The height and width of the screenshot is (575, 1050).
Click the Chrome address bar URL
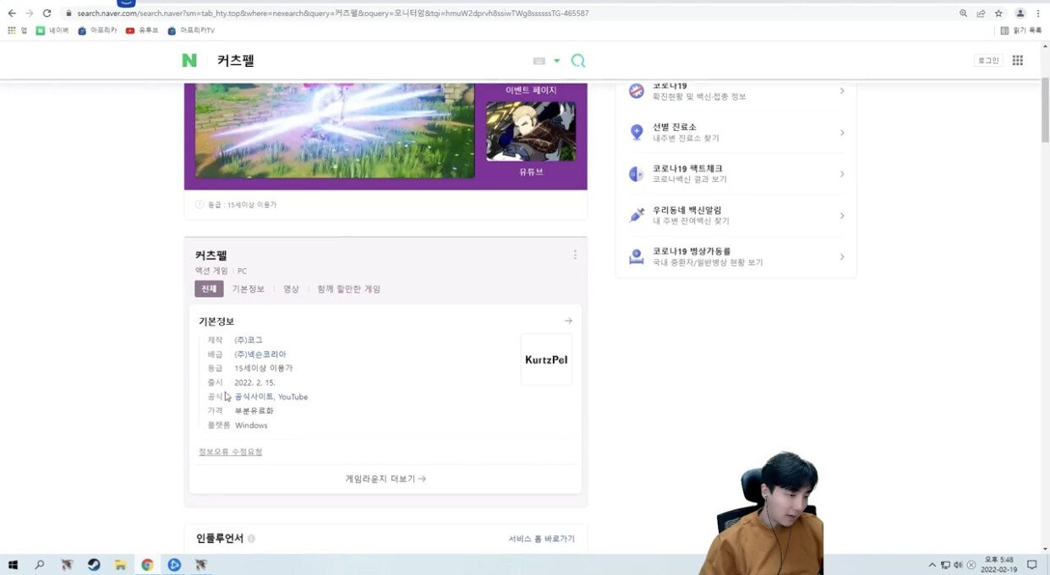point(333,14)
